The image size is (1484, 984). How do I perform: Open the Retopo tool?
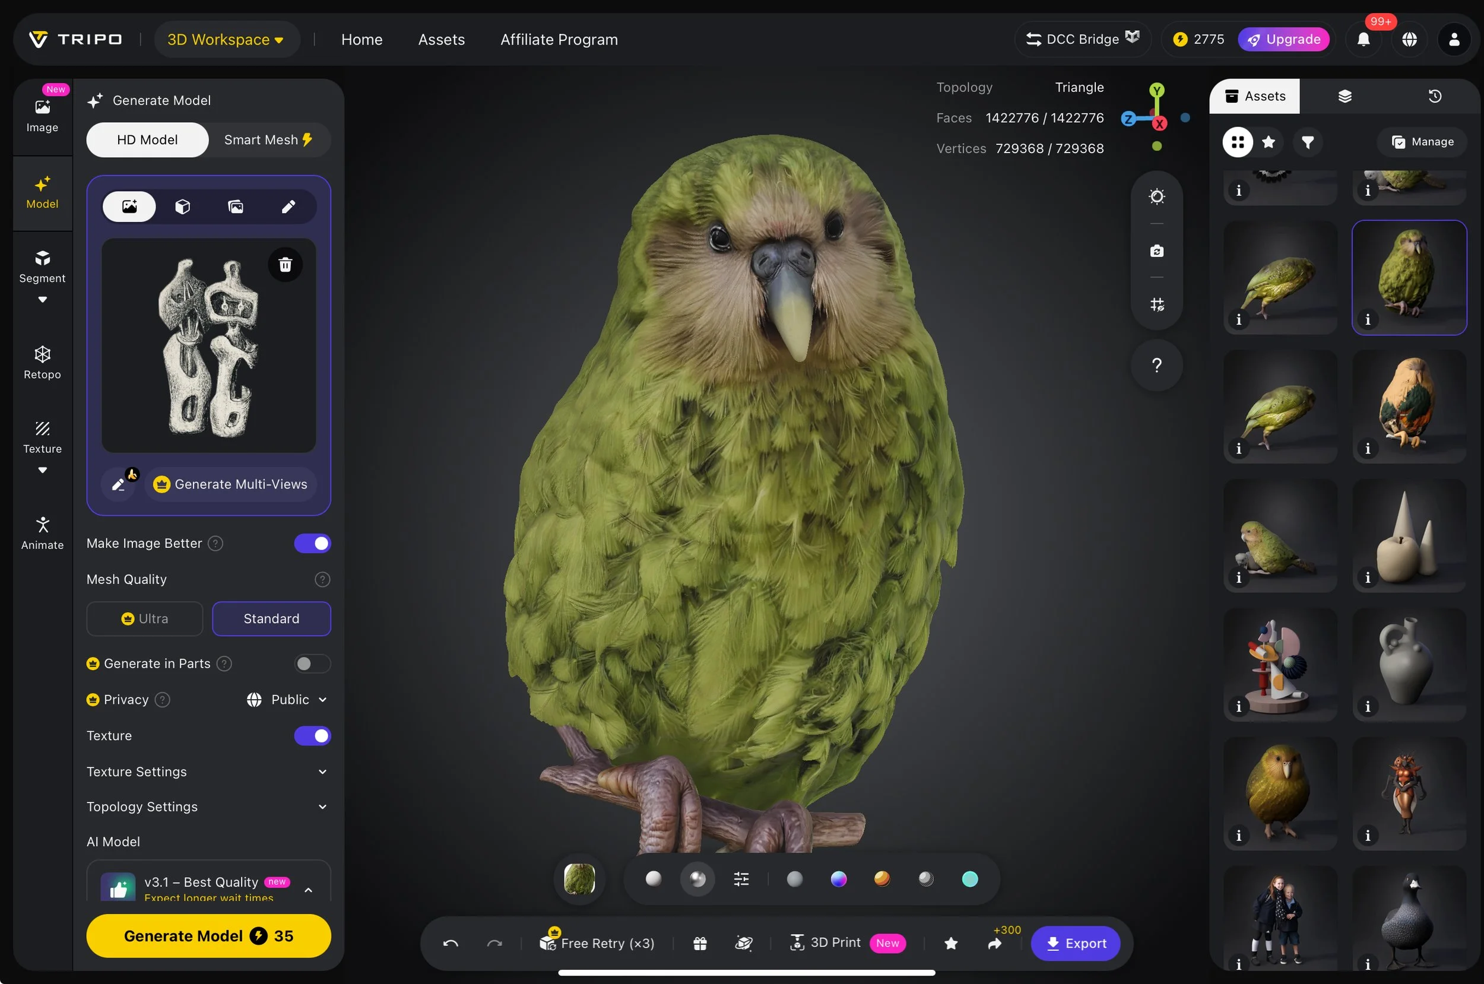click(x=42, y=363)
